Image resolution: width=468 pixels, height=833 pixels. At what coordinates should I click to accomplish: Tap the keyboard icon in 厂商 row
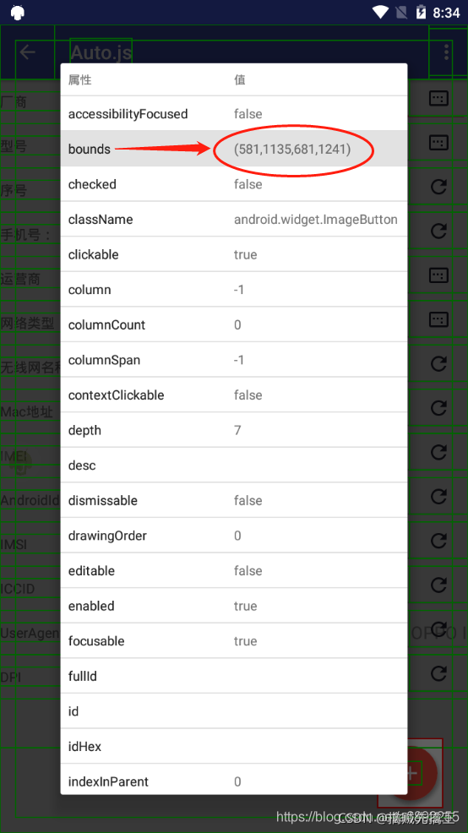click(438, 98)
